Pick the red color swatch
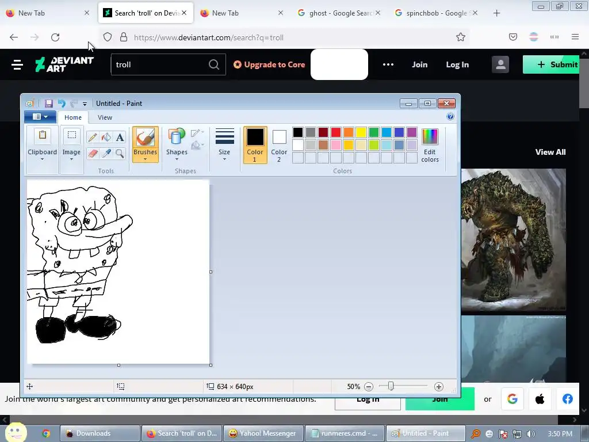 (x=336, y=132)
